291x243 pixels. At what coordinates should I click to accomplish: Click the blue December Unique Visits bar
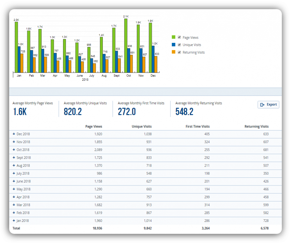coord(153,59)
